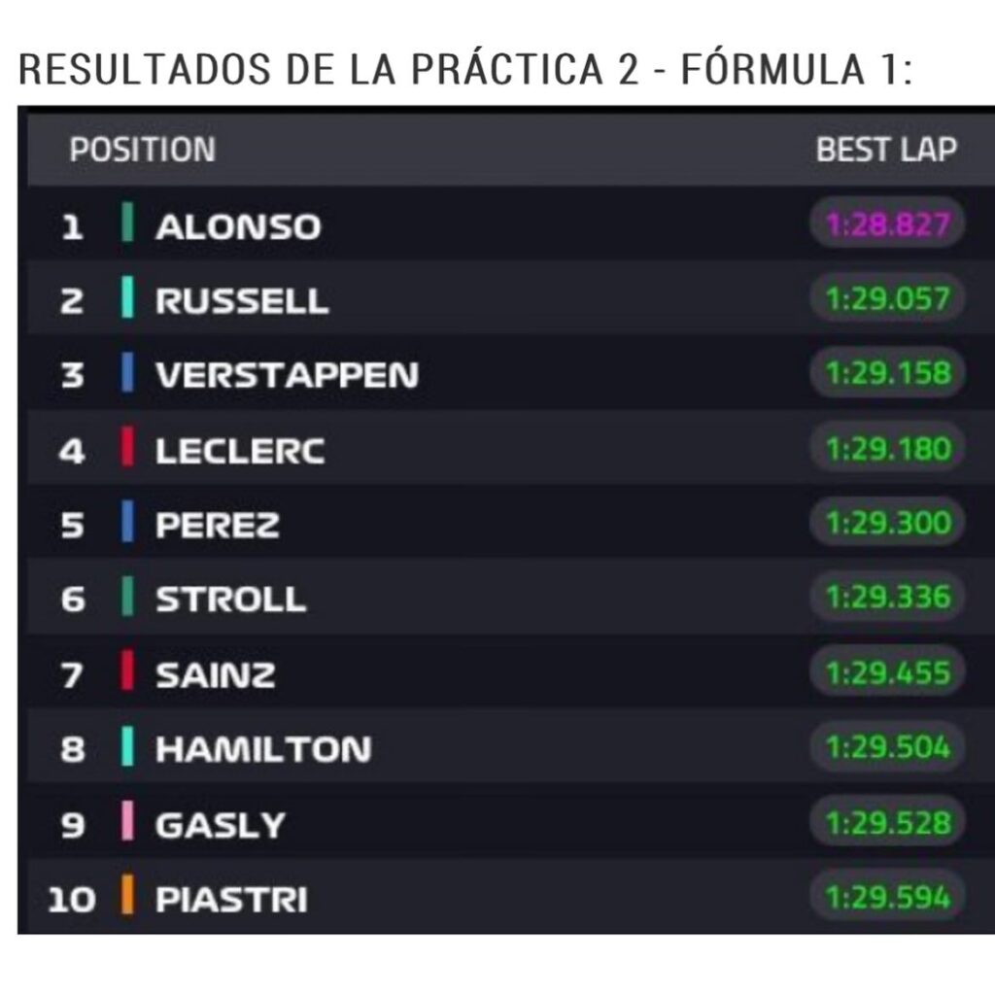Click Gasly's 1:29.528 lap time
Viewport: 995px width, 995px height.
(887, 822)
